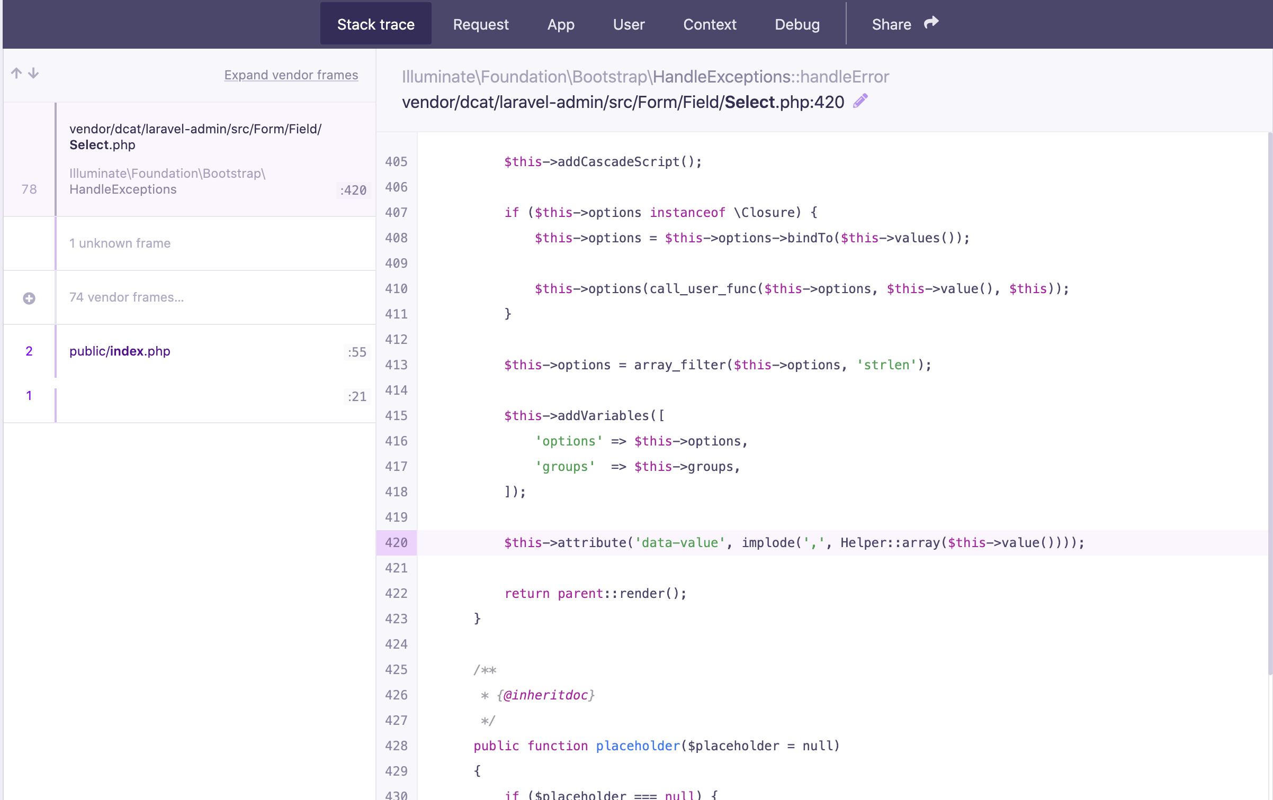Click the plus icon beside vendor frames
This screenshot has height=800, width=1273.
click(29, 298)
